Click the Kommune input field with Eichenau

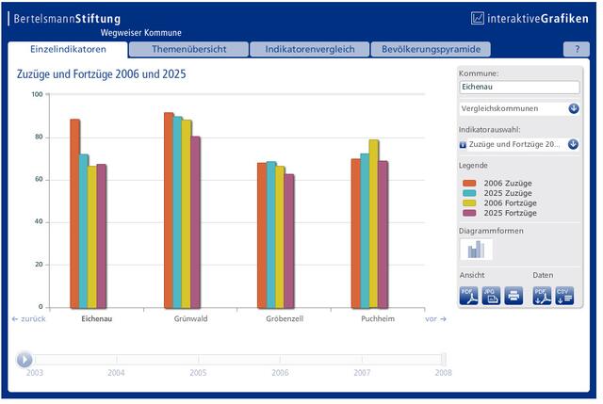tap(519, 88)
